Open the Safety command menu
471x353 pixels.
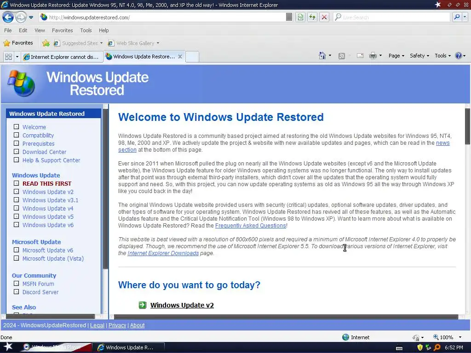coord(419,56)
